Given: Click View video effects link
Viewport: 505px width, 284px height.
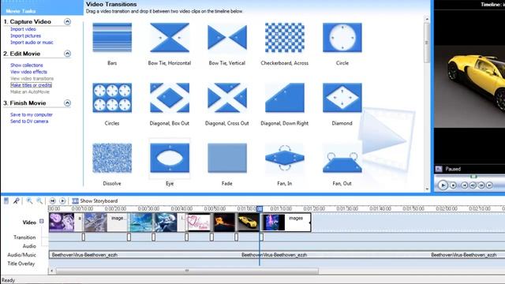Looking at the screenshot, I should pos(28,72).
